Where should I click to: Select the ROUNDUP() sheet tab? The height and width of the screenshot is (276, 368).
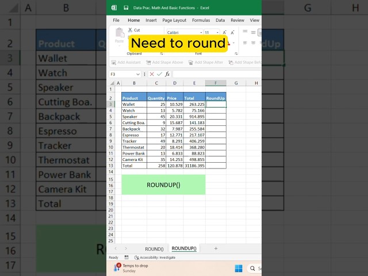point(184,248)
